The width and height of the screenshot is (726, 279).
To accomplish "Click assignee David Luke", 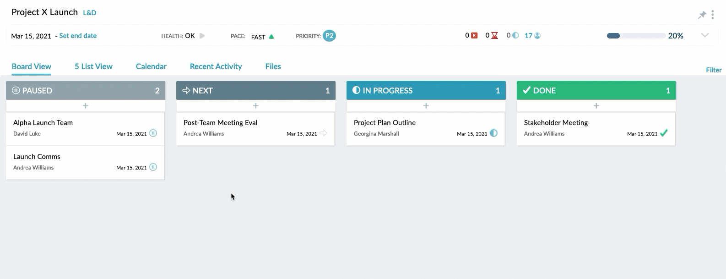I will click(27, 134).
